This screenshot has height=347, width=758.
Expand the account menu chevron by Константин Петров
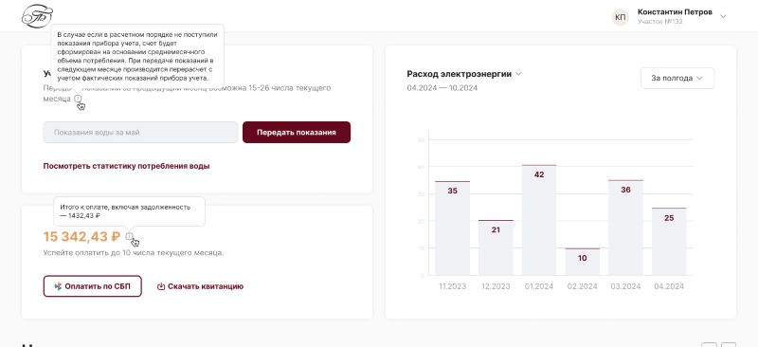pyautogui.click(x=723, y=16)
